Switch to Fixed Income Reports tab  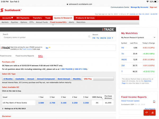point(25,56)
